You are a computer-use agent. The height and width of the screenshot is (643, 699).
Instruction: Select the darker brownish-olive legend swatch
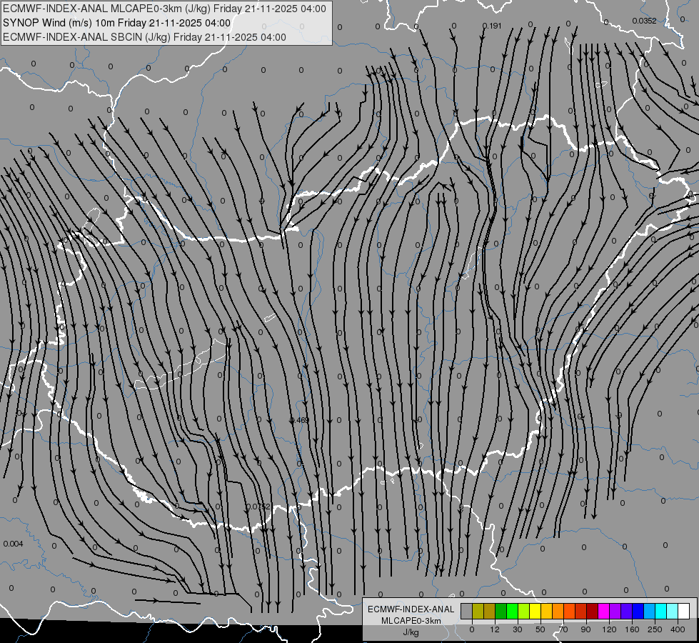[x=490, y=611]
